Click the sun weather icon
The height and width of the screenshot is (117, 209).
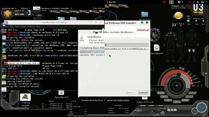[178, 16]
